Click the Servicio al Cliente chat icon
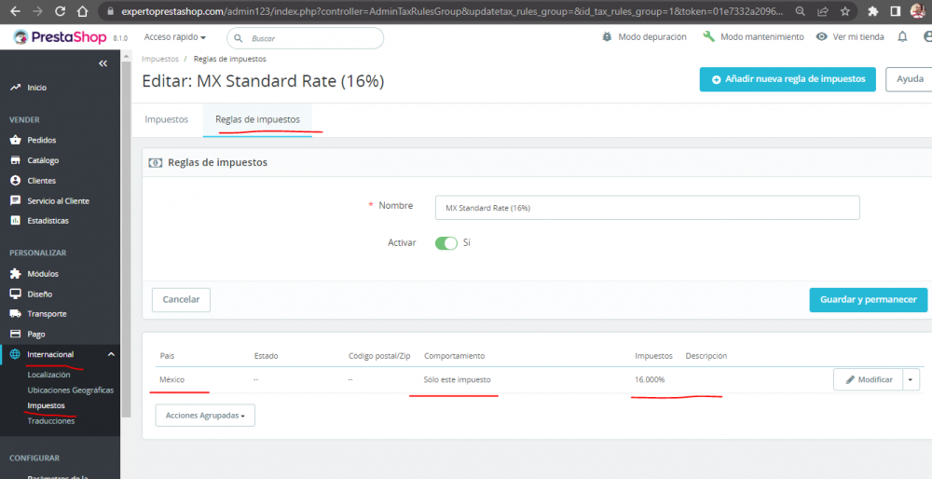 tap(16, 201)
